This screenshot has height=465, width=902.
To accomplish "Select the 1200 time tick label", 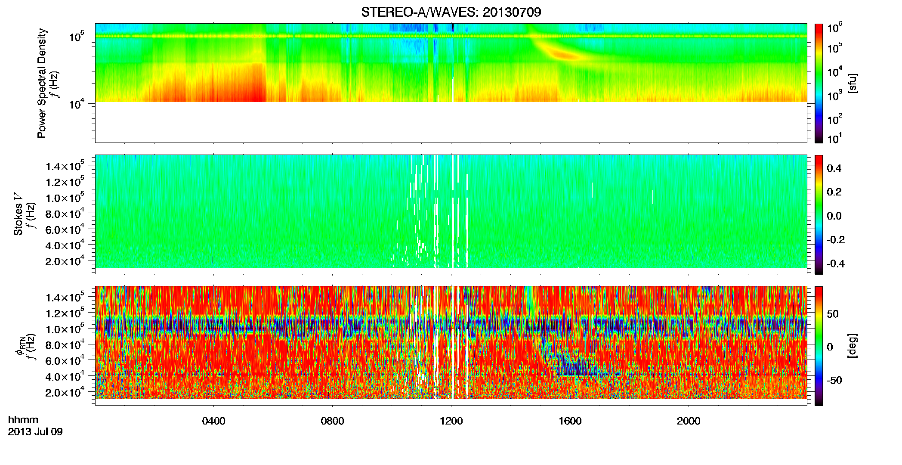I will tap(451, 421).
